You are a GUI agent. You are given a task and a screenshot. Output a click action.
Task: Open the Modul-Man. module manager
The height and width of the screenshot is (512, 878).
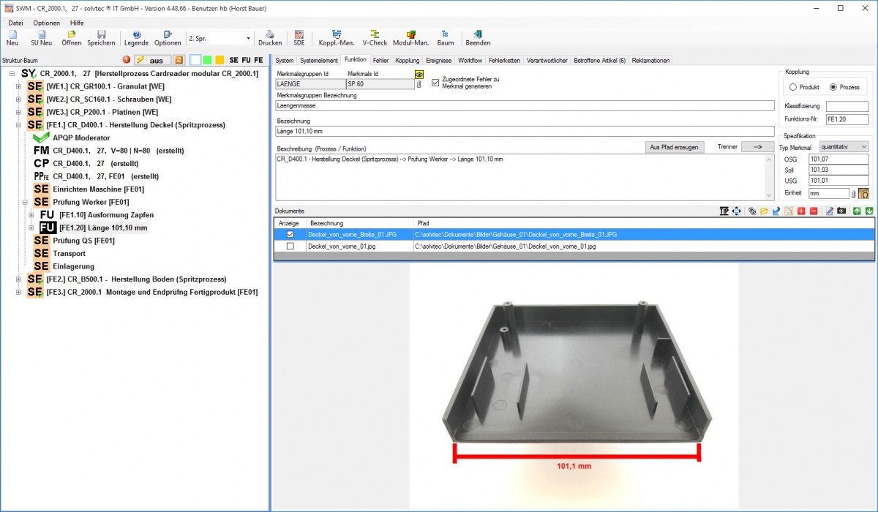point(410,38)
